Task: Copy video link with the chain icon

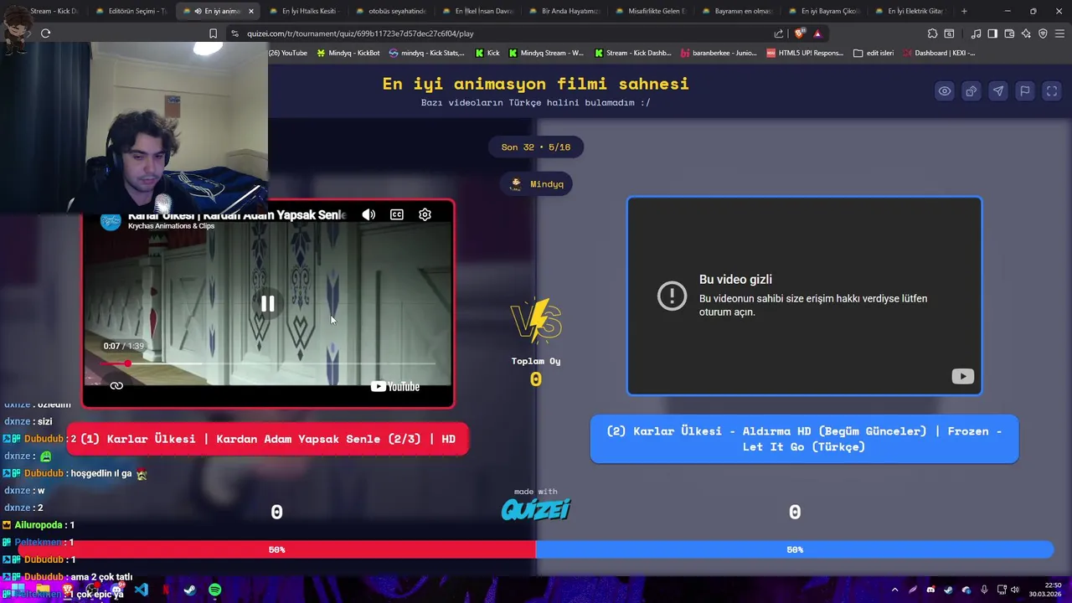Action: [x=116, y=386]
